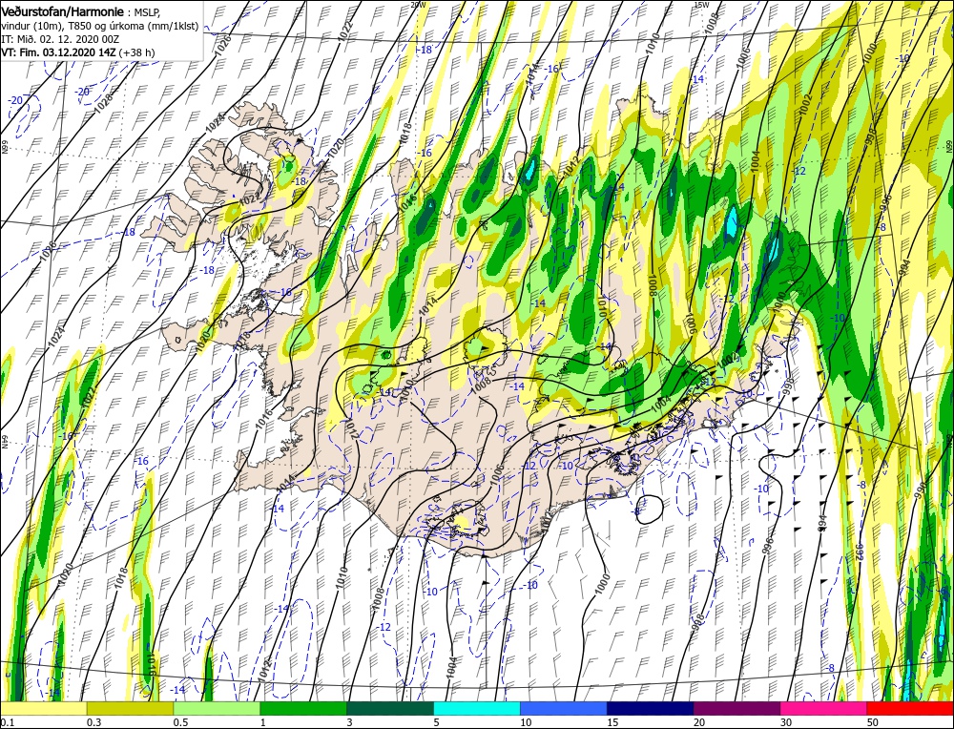Click the 990 isobar label
The width and height of the screenshot is (954, 729).
point(921,491)
